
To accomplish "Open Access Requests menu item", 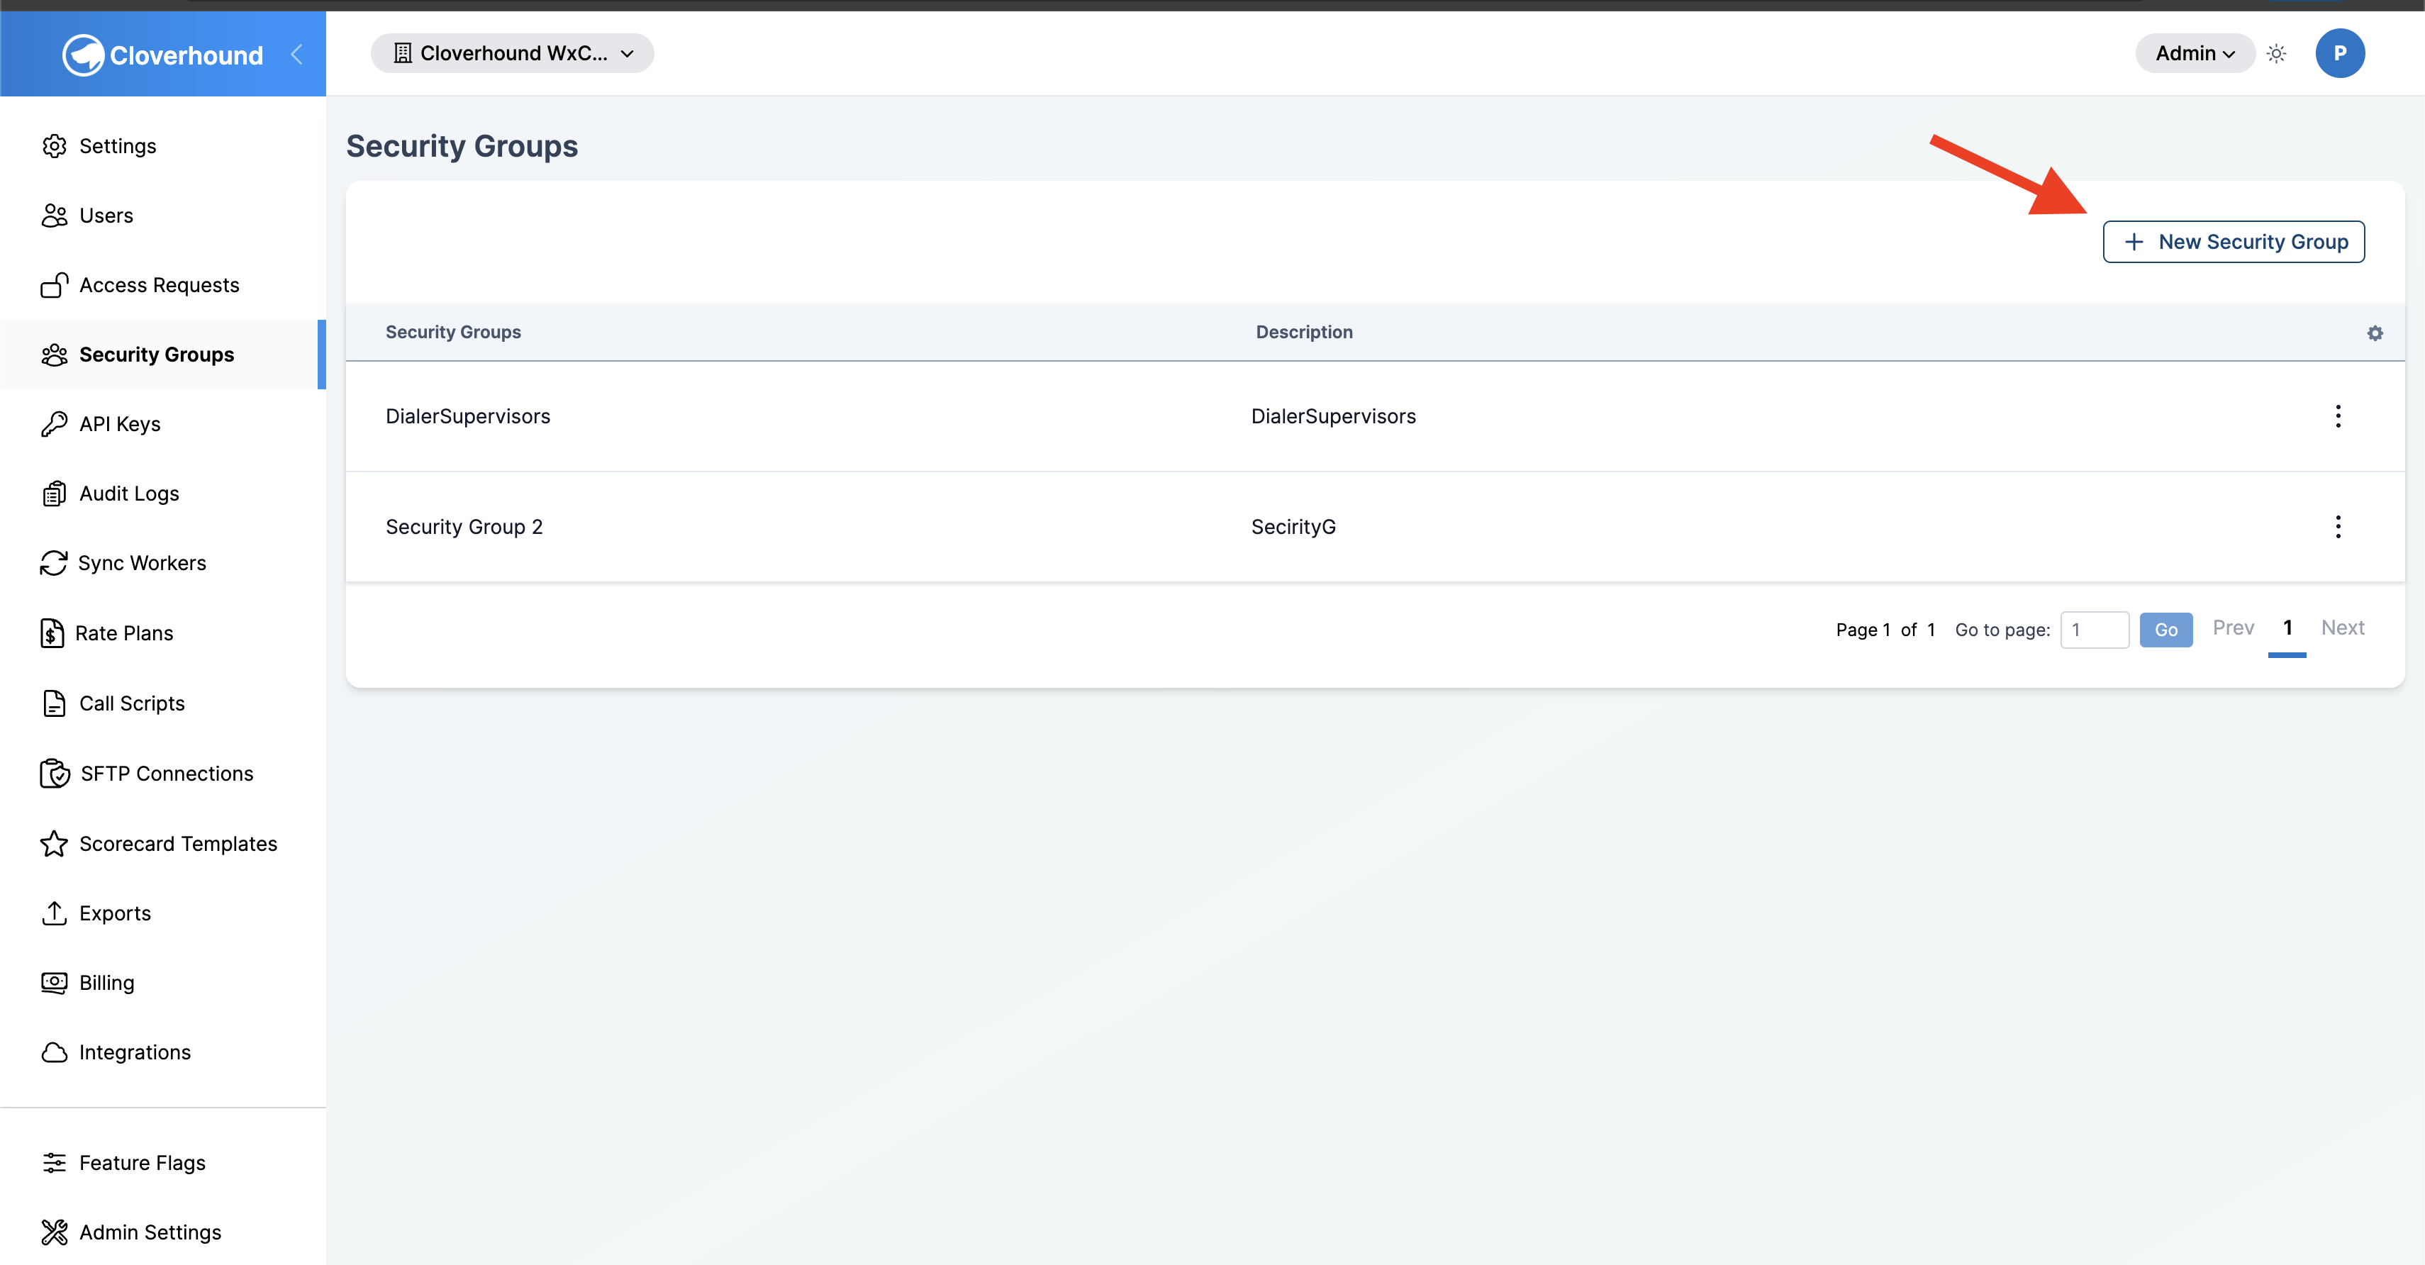I will click(x=162, y=285).
